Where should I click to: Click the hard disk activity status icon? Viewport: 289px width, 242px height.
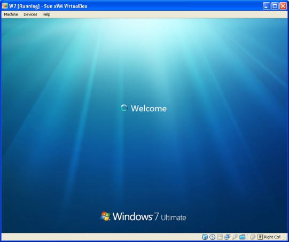tap(205, 237)
